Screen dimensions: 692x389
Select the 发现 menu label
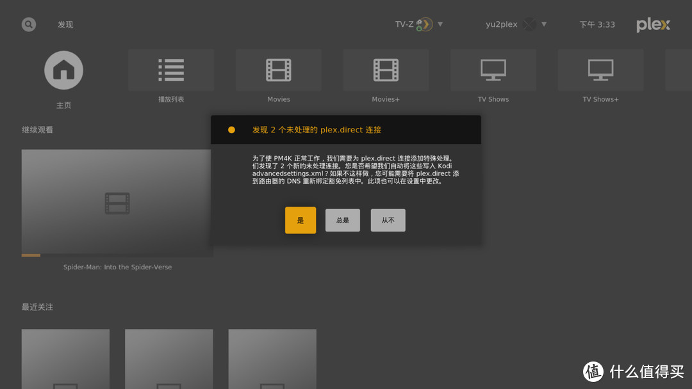[x=65, y=24]
